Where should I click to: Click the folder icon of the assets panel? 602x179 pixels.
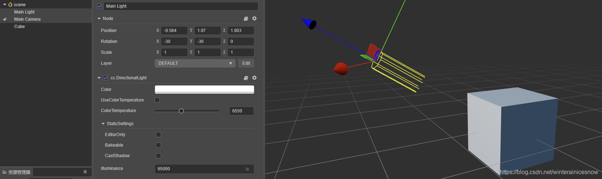[4, 172]
